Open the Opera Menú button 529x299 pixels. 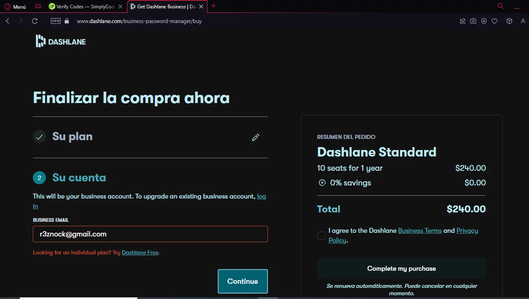point(15,7)
